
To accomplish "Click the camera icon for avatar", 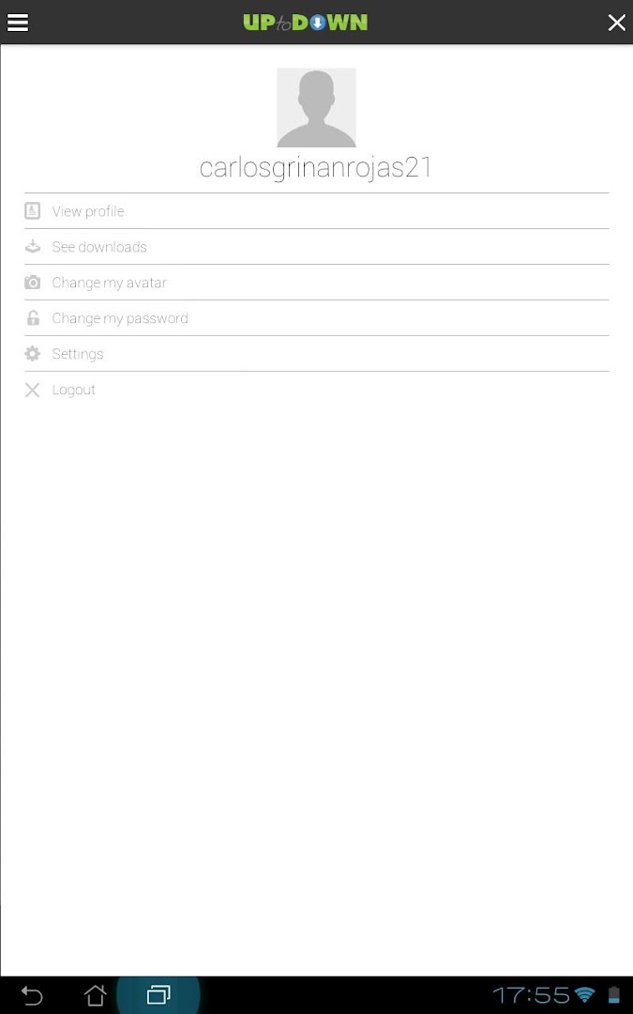I will tap(33, 283).
